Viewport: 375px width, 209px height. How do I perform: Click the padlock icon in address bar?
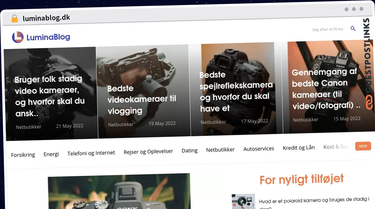(14, 18)
